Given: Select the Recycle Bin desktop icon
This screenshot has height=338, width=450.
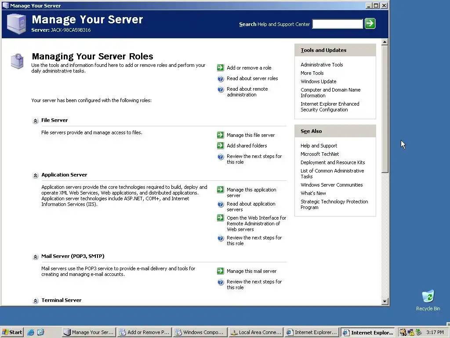Looking at the screenshot, I should (x=428, y=300).
